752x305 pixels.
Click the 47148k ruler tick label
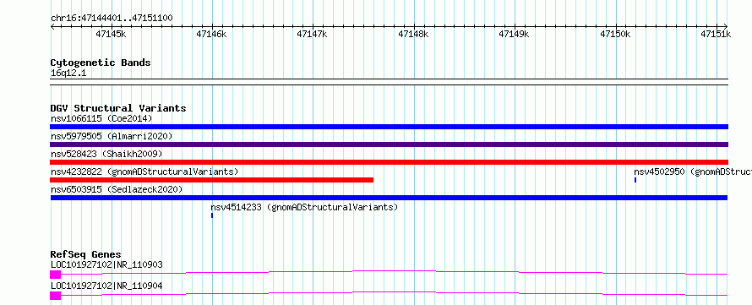[413, 34]
